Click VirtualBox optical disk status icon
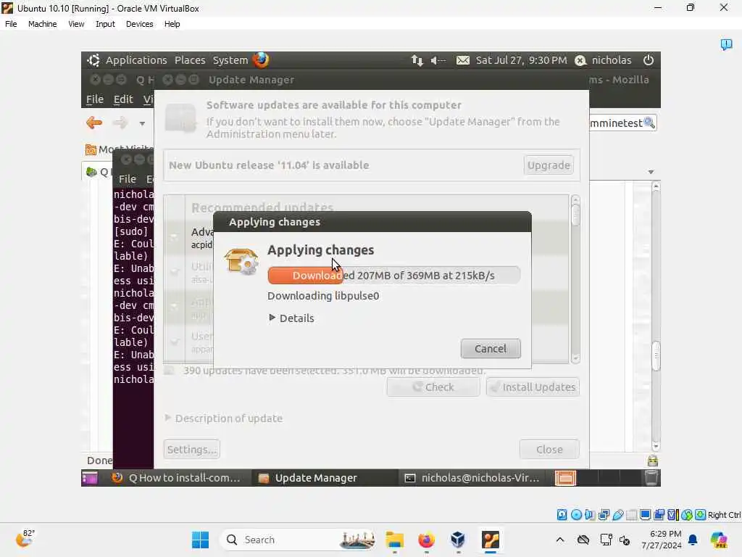The image size is (742, 557). tap(576, 515)
